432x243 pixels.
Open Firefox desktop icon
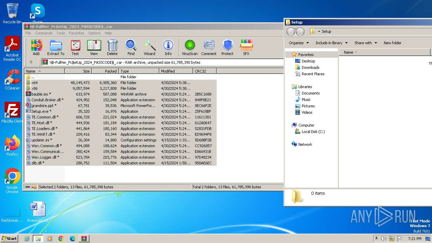[x=12, y=146]
